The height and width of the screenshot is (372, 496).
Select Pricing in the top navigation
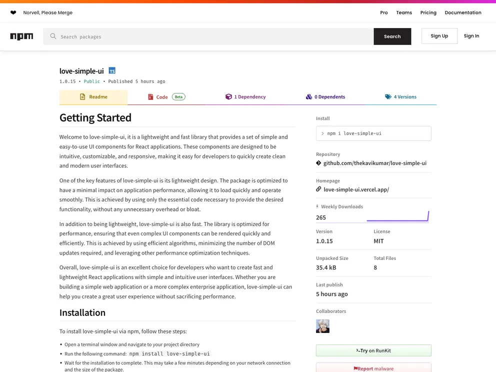pos(428,12)
